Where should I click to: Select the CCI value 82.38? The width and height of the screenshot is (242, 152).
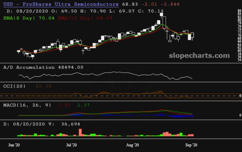click(43, 86)
